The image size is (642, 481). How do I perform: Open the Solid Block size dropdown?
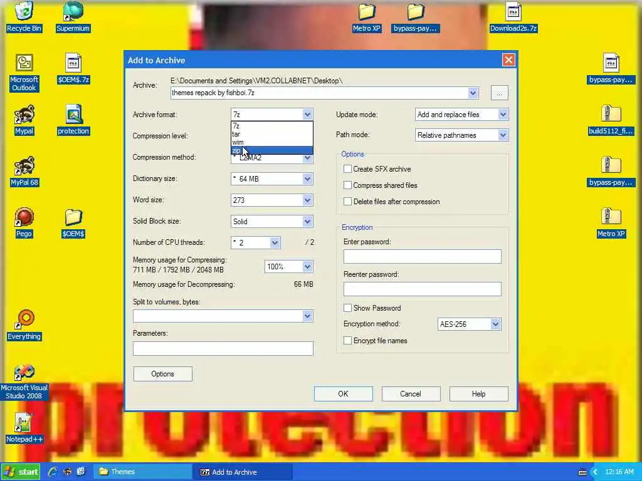click(x=307, y=221)
